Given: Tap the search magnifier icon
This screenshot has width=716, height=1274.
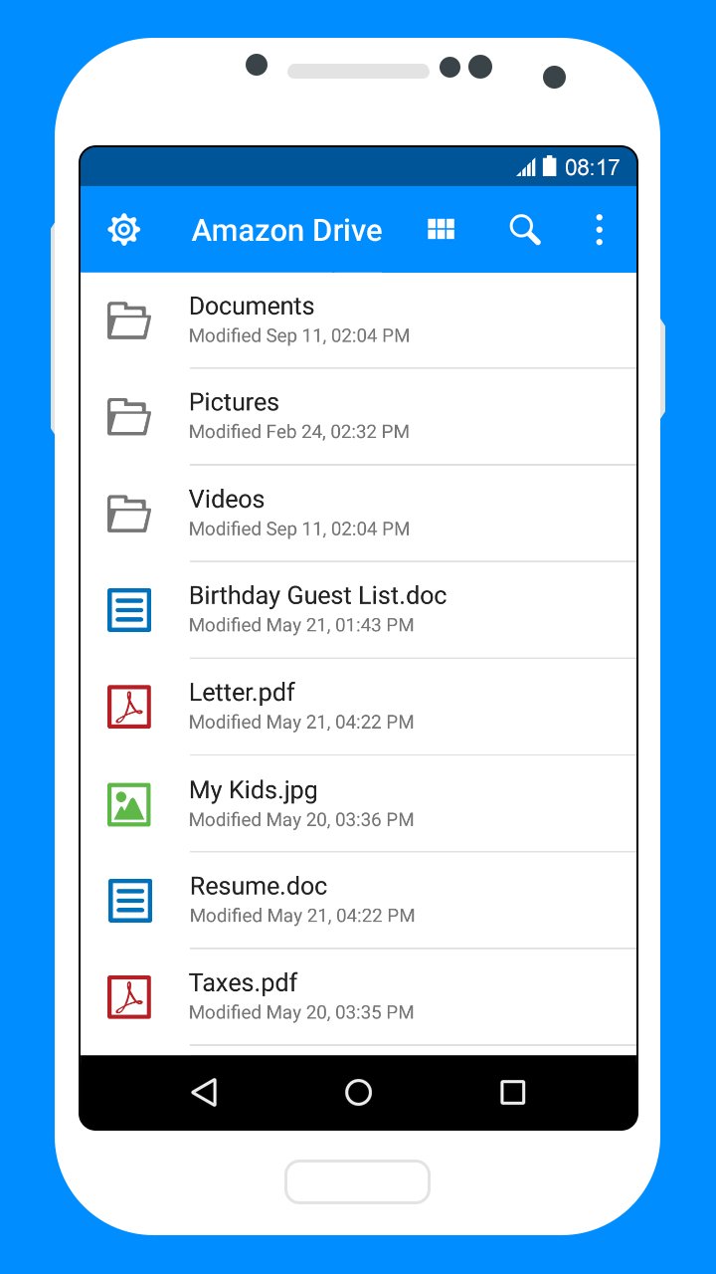Looking at the screenshot, I should [x=525, y=230].
